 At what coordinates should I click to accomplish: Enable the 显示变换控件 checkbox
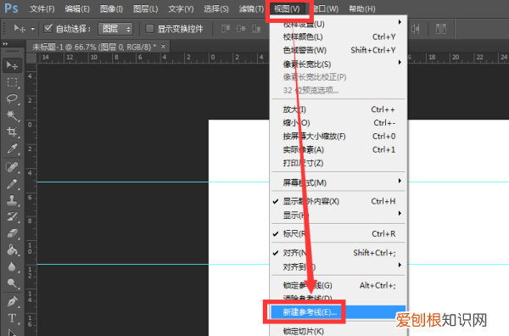pyautogui.click(x=149, y=29)
